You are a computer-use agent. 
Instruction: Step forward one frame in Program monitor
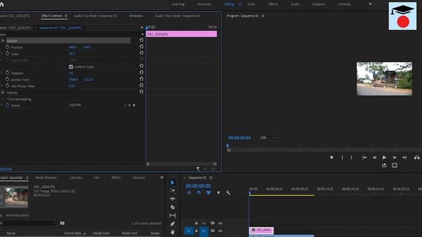394,157
